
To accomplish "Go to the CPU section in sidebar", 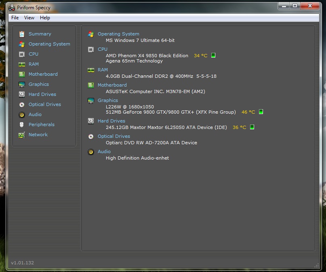I will 34,54.
